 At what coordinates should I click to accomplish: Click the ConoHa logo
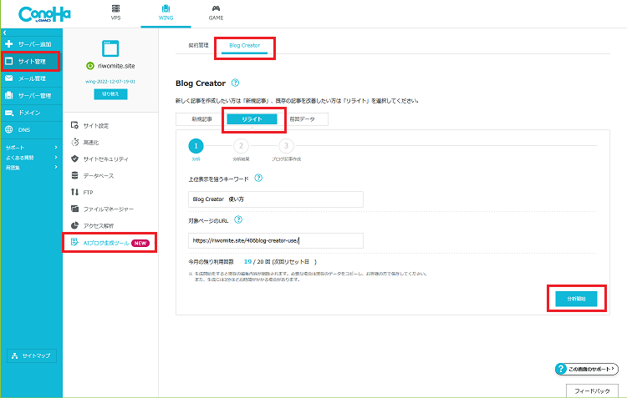(44, 14)
